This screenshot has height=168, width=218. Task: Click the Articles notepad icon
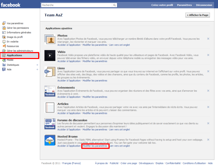[x=50, y=107]
